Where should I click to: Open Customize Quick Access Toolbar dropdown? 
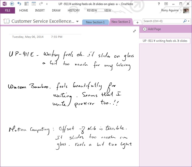pos(47,4)
